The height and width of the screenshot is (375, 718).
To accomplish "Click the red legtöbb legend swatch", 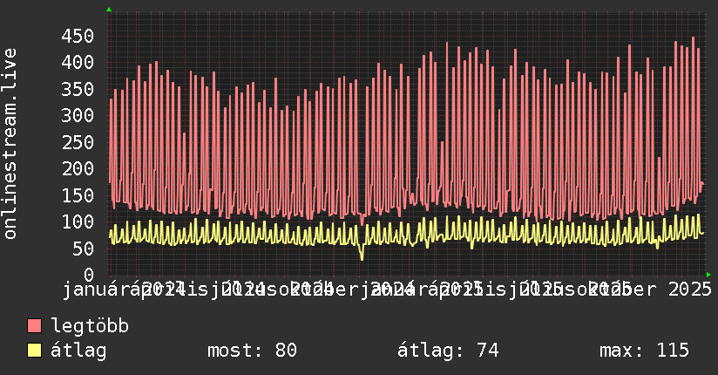I will (x=34, y=326).
